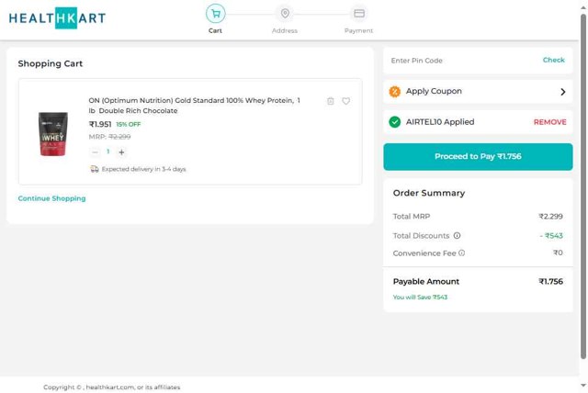The height and width of the screenshot is (393, 588).
Task: Focus the Enter Pin Code field
Action: 461,61
